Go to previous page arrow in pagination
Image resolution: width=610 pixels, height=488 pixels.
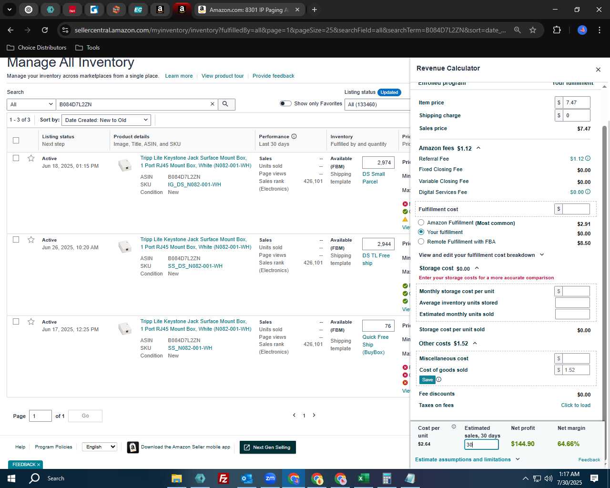click(294, 415)
